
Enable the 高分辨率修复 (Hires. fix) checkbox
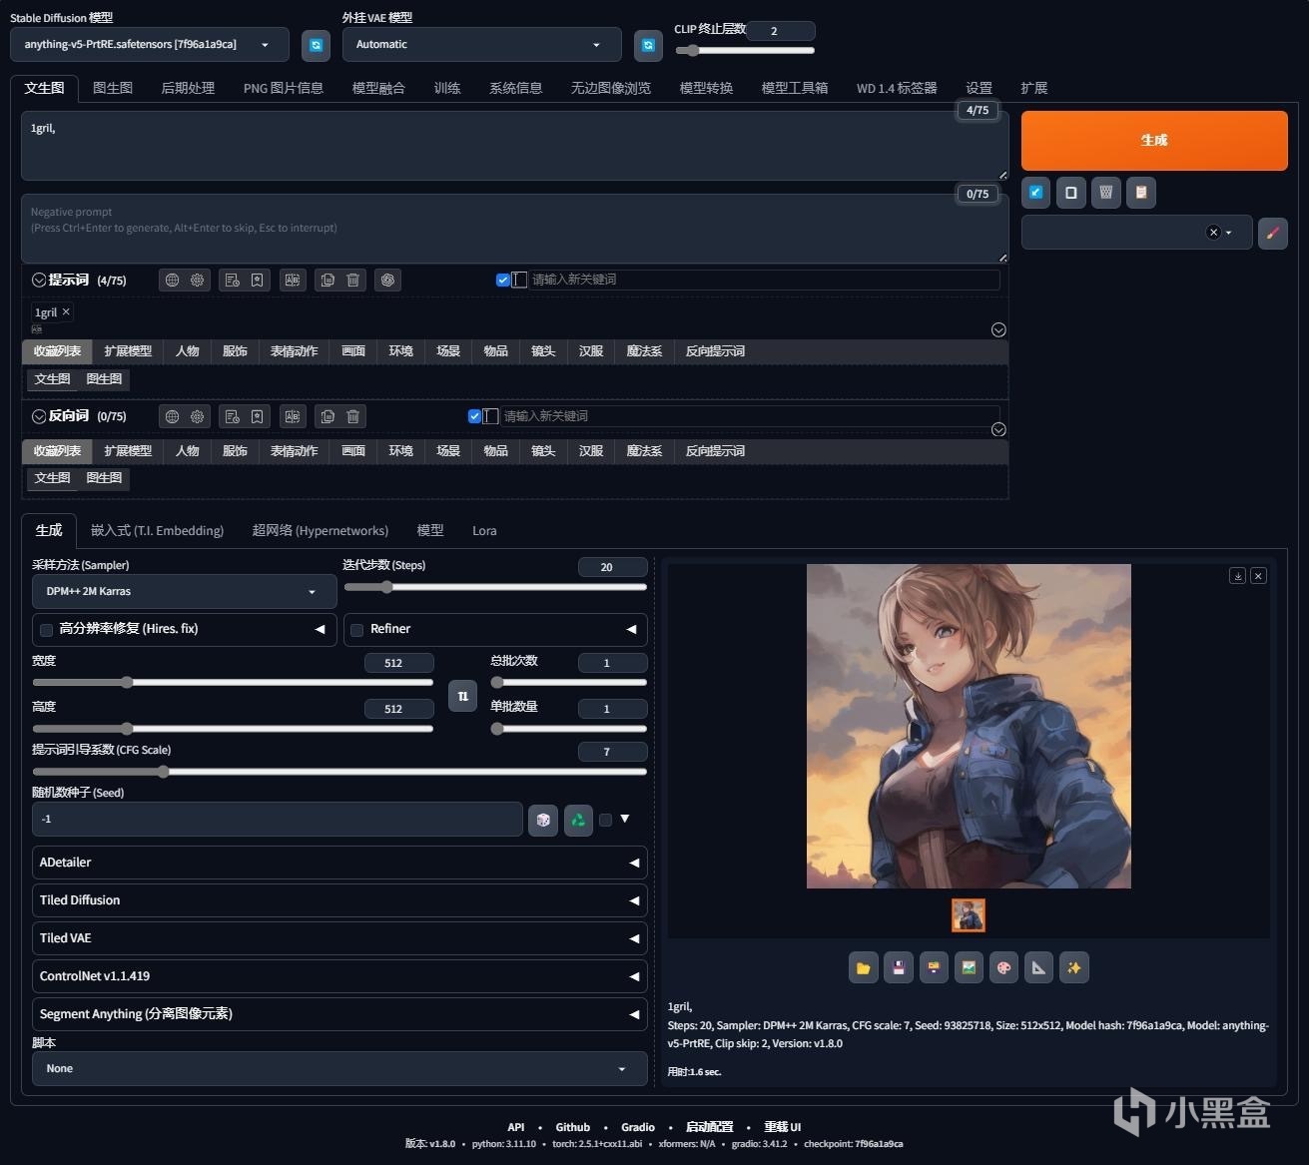tap(46, 630)
